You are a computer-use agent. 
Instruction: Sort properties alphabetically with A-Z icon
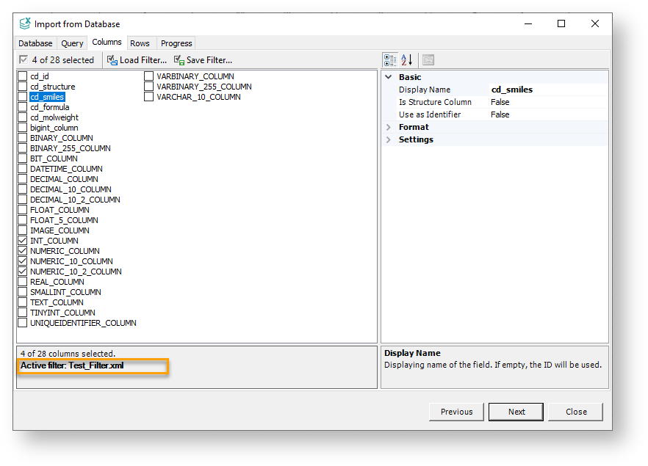pyautogui.click(x=406, y=59)
